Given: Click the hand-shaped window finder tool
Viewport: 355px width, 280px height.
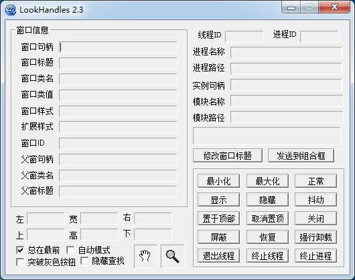Looking at the screenshot, I should [145, 256].
